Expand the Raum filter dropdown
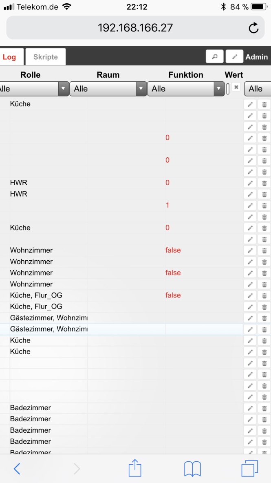Screen dimensions: 271x483 coord(108,89)
